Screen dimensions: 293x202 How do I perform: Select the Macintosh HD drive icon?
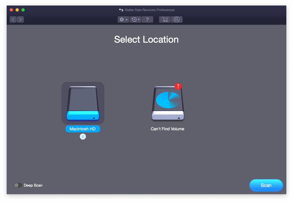click(83, 103)
